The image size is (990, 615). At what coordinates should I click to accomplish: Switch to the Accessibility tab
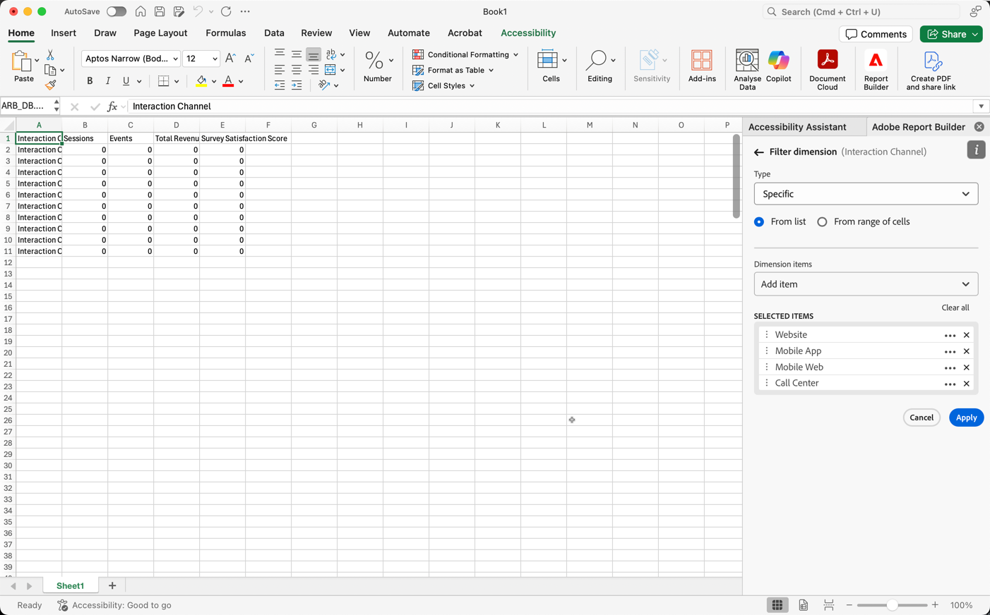[x=528, y=33]
